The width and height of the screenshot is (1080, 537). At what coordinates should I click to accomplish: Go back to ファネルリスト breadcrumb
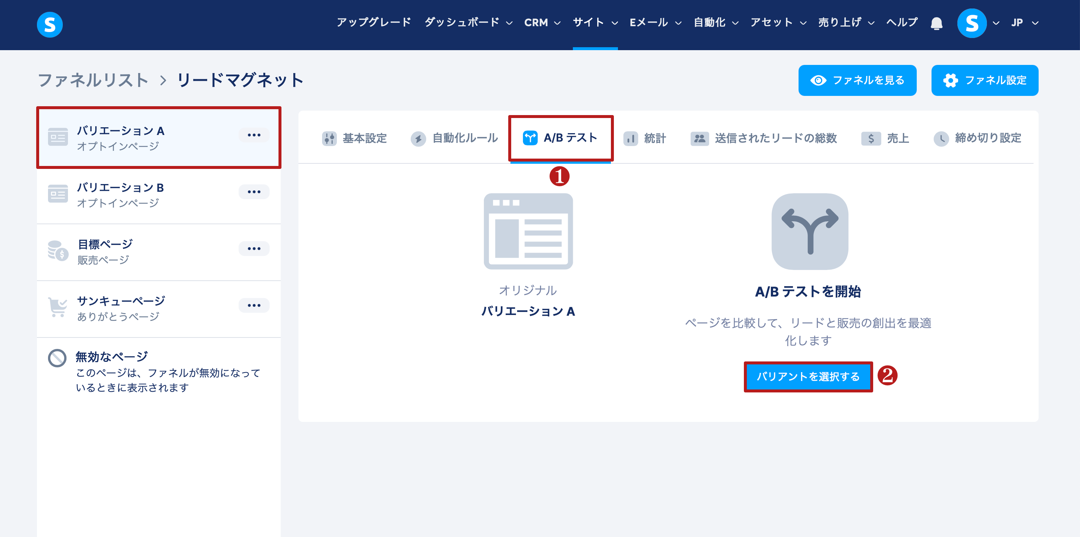(x=93, y=80)
